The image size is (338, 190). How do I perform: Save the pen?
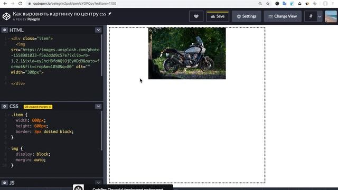click(218, 16)
